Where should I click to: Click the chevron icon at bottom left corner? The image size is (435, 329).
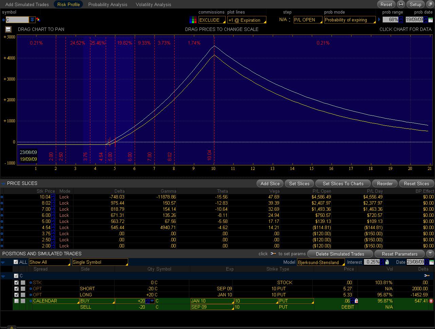point(12,327)
